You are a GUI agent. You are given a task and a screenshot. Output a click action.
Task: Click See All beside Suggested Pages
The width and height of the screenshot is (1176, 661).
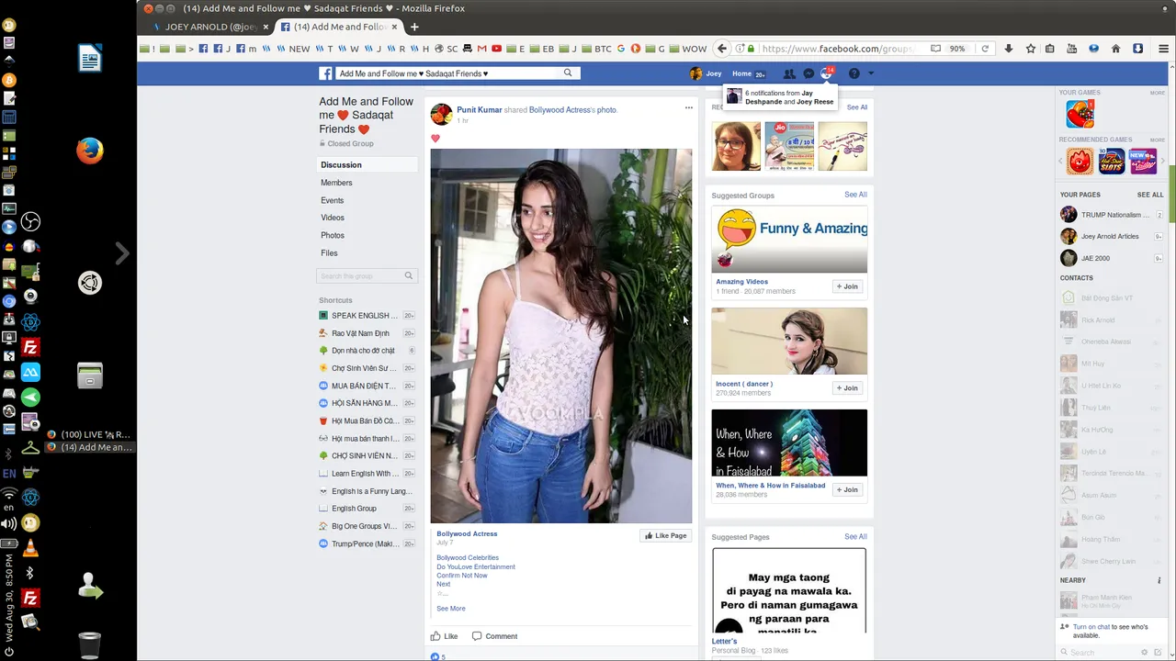[855, 536]
